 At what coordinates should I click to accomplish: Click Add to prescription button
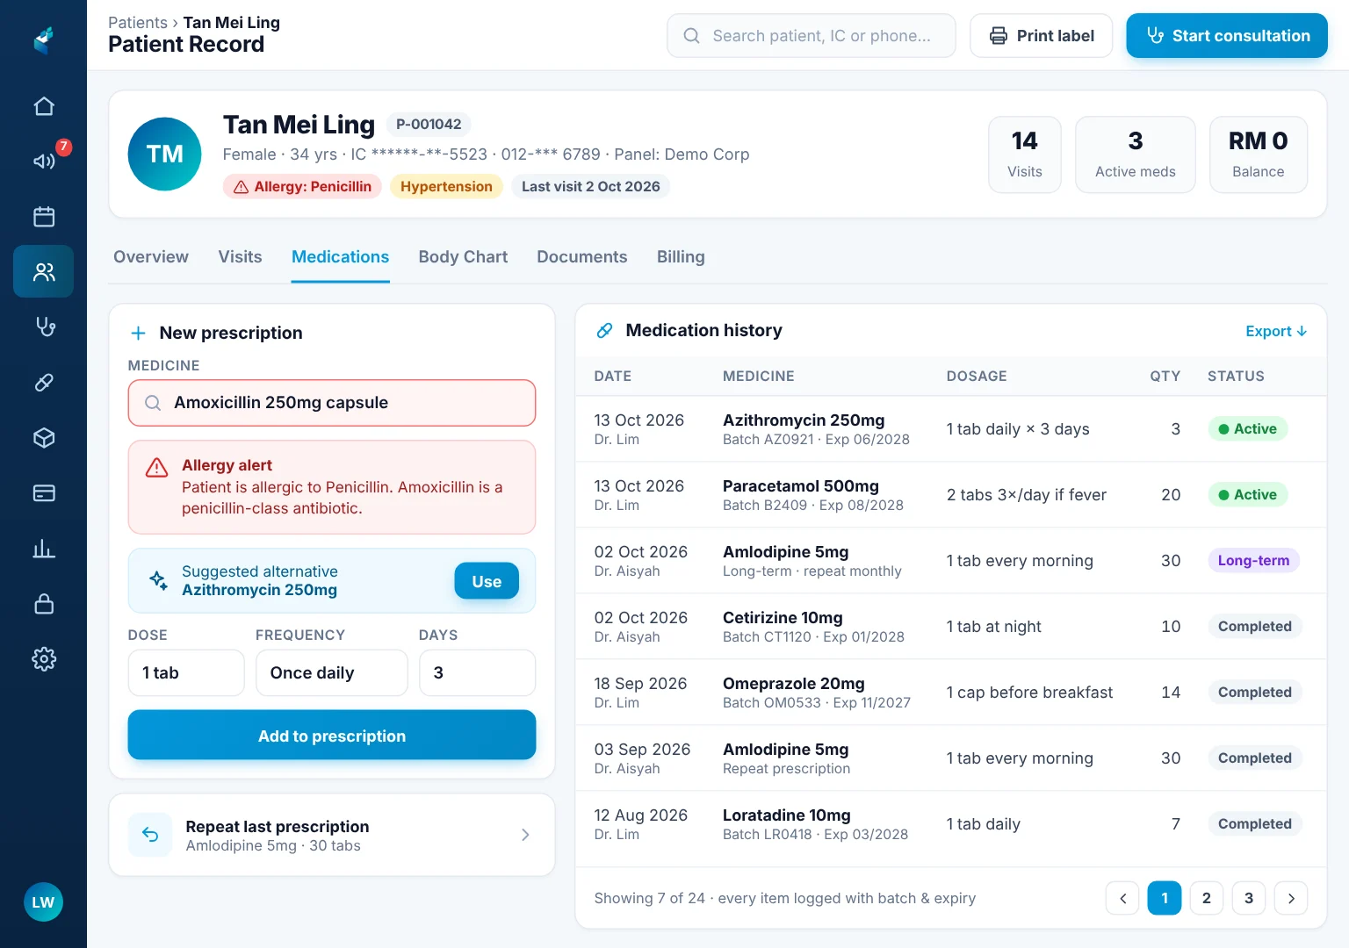[x=332, y=736]
